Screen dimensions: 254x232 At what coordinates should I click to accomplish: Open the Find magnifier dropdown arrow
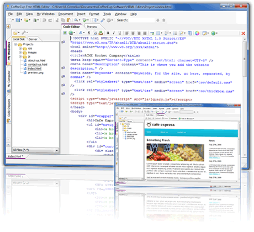click(80, 20)
